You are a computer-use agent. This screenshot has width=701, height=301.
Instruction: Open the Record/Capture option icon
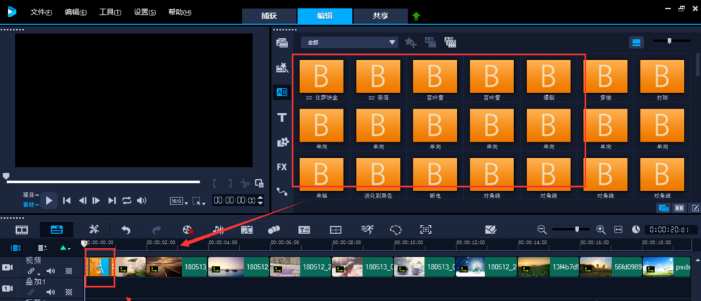tap(188, 230)
